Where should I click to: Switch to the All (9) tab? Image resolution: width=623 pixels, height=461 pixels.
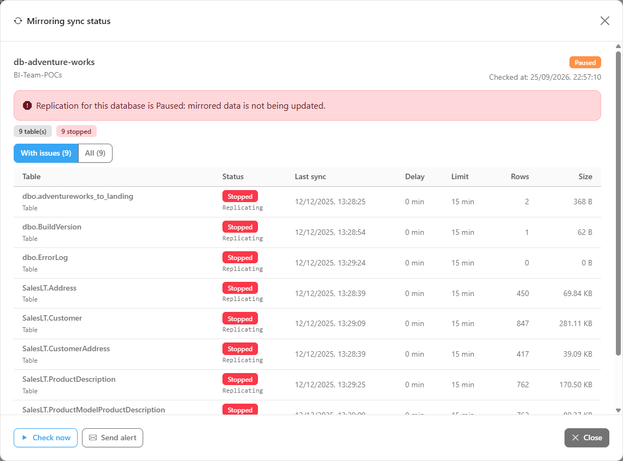95,153
